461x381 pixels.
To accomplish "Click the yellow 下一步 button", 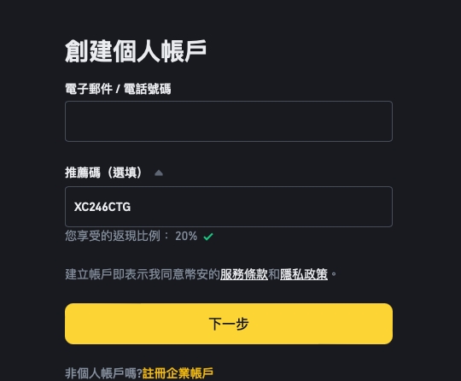I will coord(229,324).
